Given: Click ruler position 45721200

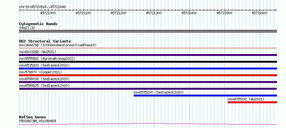Looking at the screenshot, I should point(118,13).
